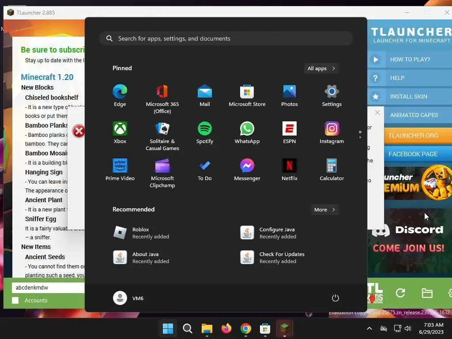The height and width of the screenshot is (339, 452).
Task: Open the volume tray icon
Action: 407,328
